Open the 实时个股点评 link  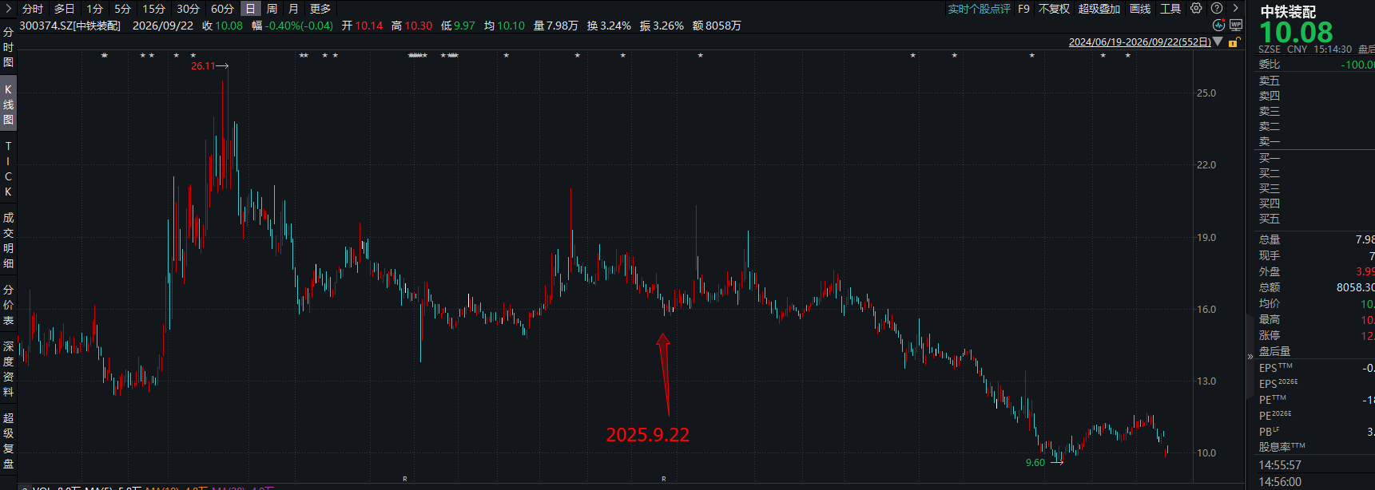click(979, 9)
